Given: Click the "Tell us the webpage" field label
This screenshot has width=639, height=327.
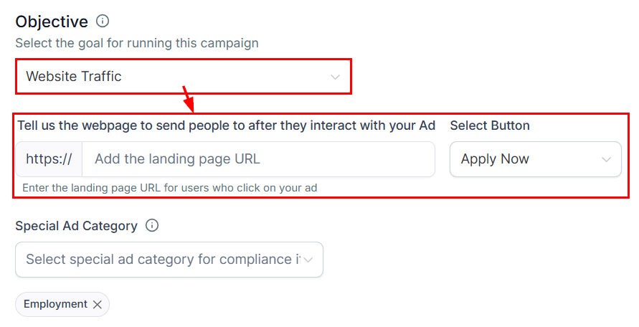Looking at the screenshot, I should pyautogui.click(x=226, y=125).
